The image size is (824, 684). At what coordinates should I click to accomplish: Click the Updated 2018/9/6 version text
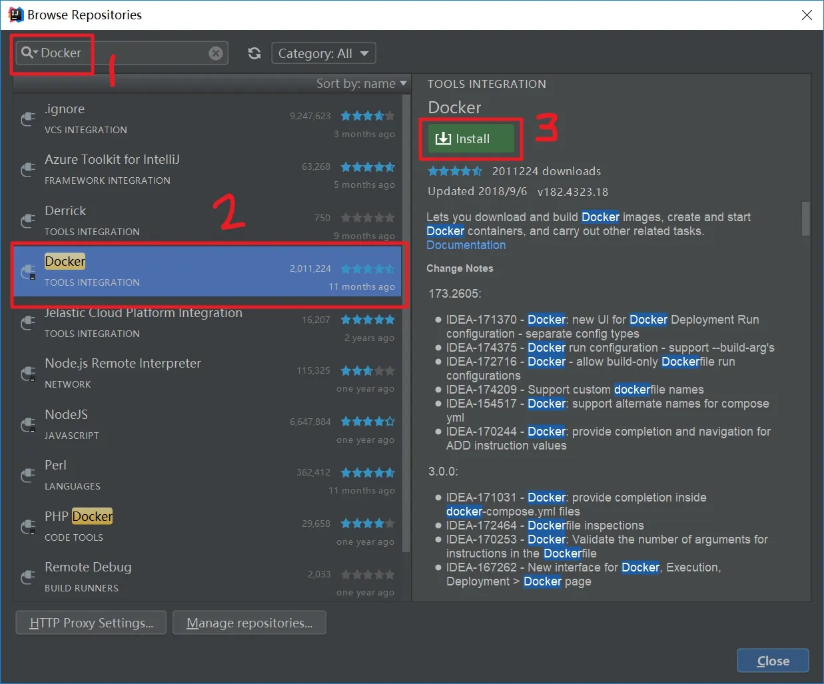(x=518, y=192)
